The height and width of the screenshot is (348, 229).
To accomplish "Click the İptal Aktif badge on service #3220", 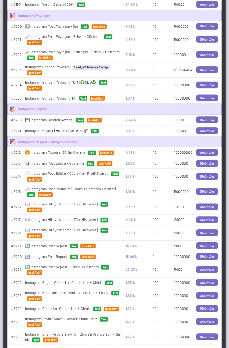I will [88, 257].
